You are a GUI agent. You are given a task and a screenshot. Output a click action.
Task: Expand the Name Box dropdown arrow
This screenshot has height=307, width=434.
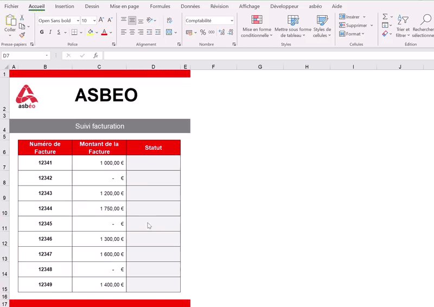(47, 56)
